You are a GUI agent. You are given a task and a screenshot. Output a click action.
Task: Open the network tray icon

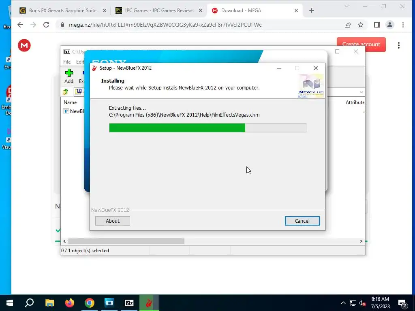point(353,303)
